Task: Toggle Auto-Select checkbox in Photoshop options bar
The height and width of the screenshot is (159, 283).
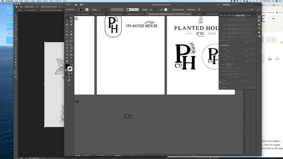Action: click(26, 7)
